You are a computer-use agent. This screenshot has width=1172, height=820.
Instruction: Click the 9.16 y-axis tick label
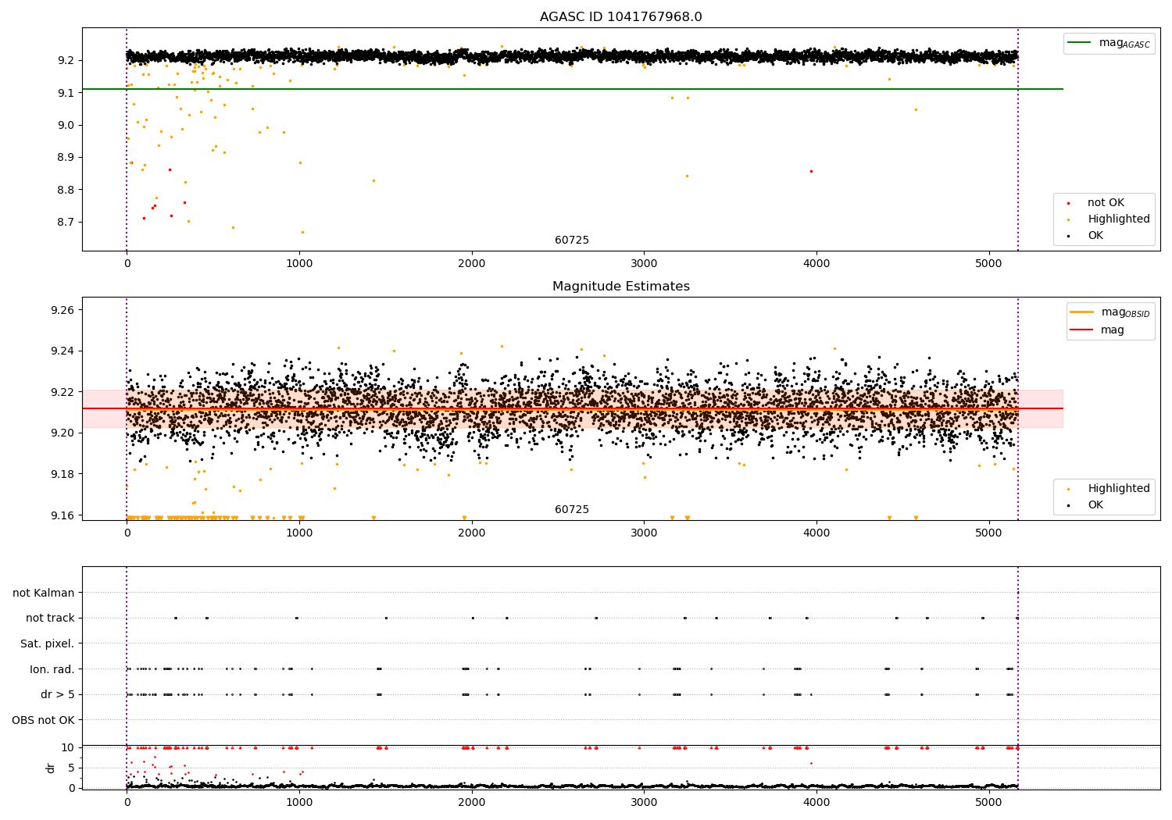point(63,515)
